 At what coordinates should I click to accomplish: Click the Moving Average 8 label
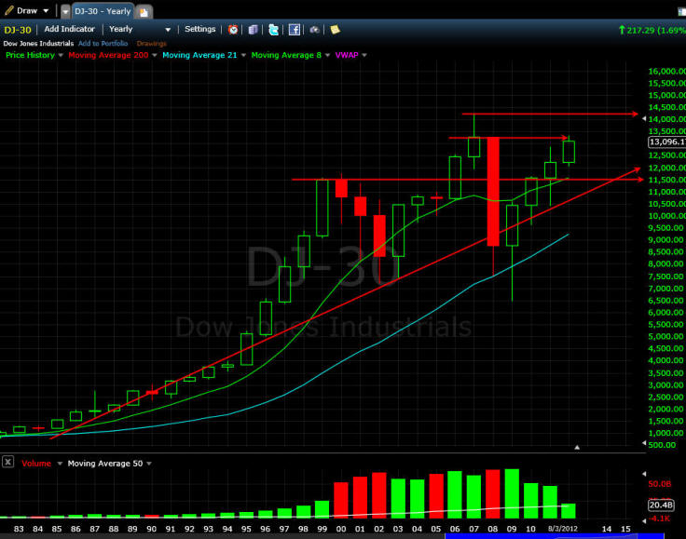(x=286, y=55)
